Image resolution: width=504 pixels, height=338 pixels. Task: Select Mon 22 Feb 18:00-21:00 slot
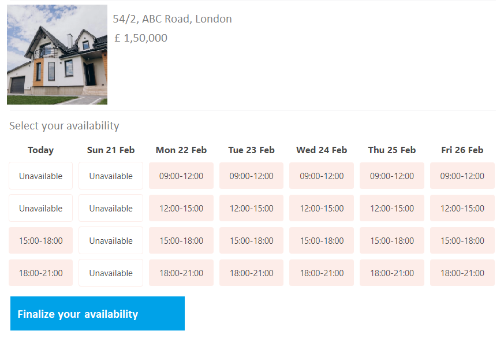point(181,273)
